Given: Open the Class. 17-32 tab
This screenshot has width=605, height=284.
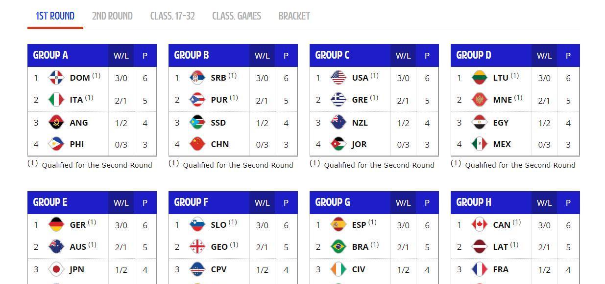Looking at the screenshot, I should point(172,16).
